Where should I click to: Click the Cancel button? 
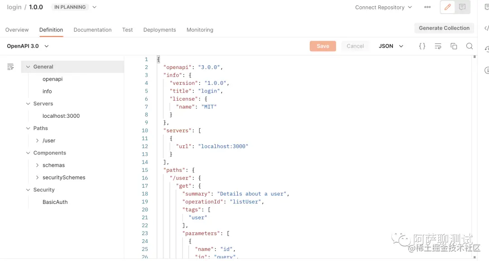355,46
